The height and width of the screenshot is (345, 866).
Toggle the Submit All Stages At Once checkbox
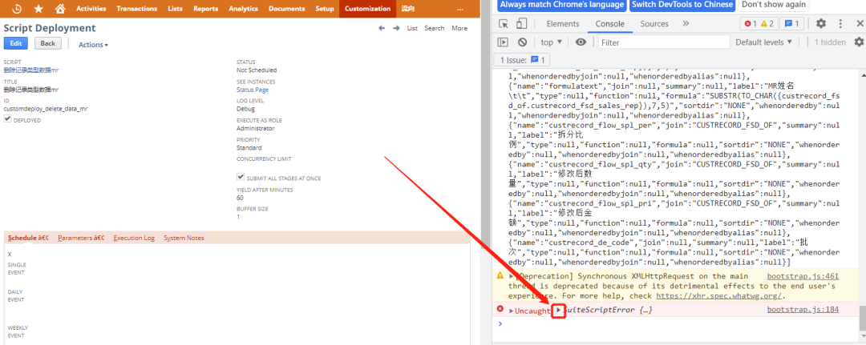pyautogui.click(x=241, y=178)
